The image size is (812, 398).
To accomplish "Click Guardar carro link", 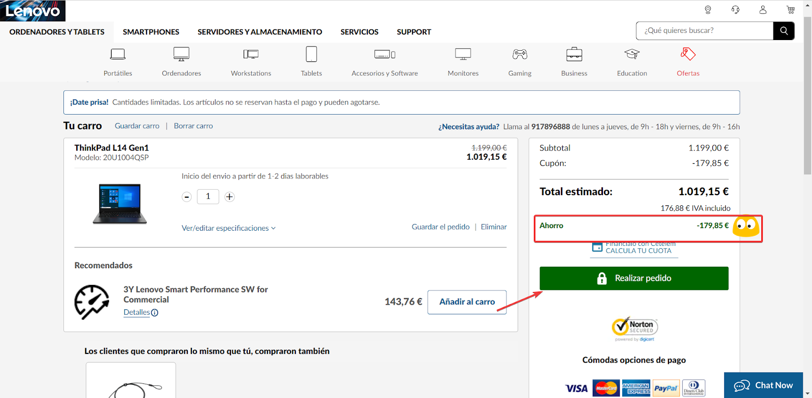I will click(x=137, y=126).
